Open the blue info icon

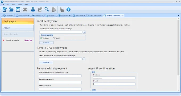click(x=68, y=10)
